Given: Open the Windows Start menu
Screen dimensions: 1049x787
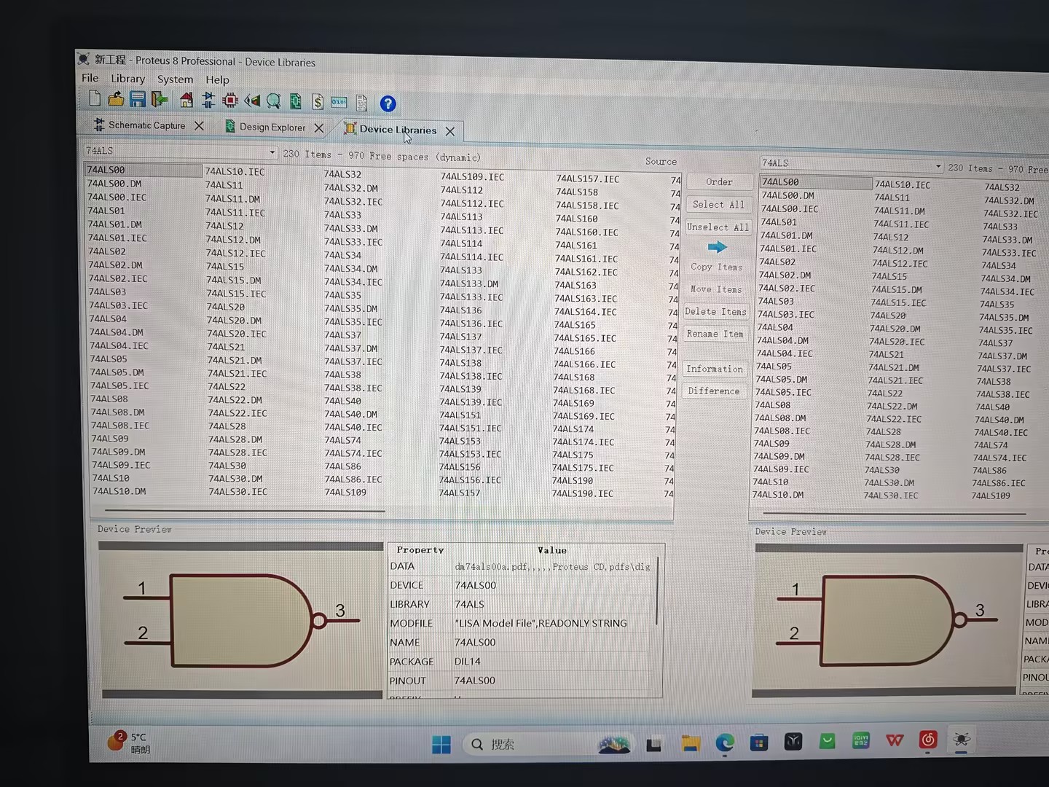Looking at the screenshot, I should click(441, 745).
